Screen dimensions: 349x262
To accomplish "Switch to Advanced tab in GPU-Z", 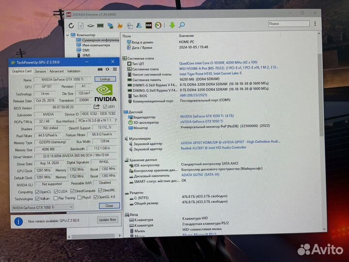I will (x=56, y=71).
